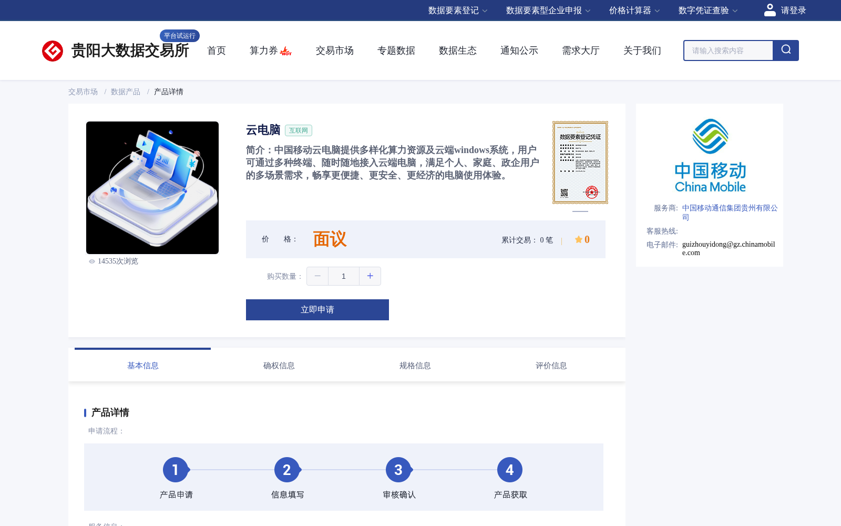Open the 数据要素登记凭证 certificate thumbnail
Screen dimensions: 841x526
[x=580, y=163]
